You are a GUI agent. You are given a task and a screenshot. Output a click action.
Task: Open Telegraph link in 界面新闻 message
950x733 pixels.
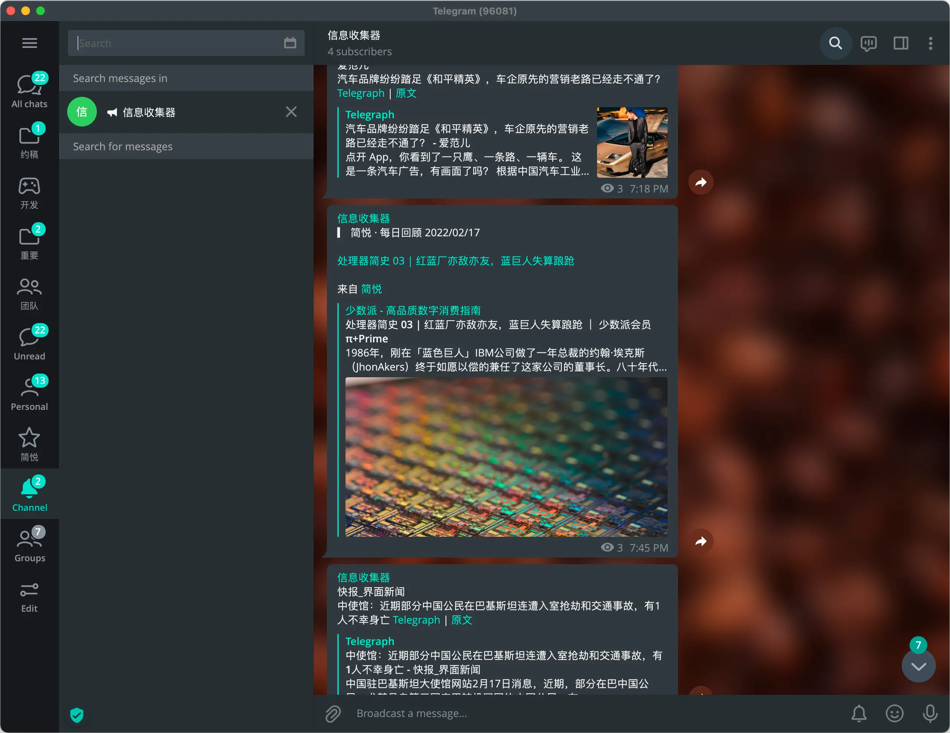(x=416, y=620)
